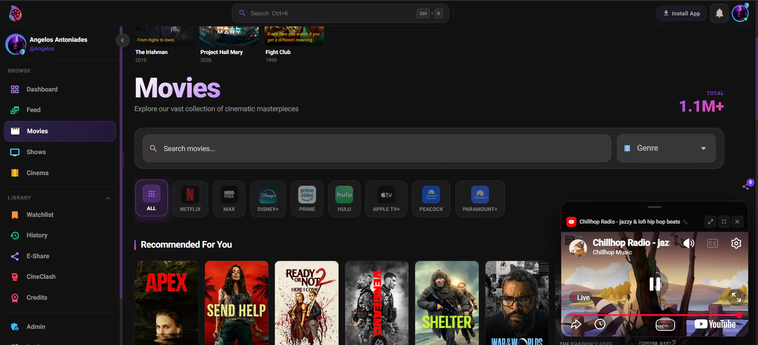Click the Live indicator on the video

coord(580,298)
